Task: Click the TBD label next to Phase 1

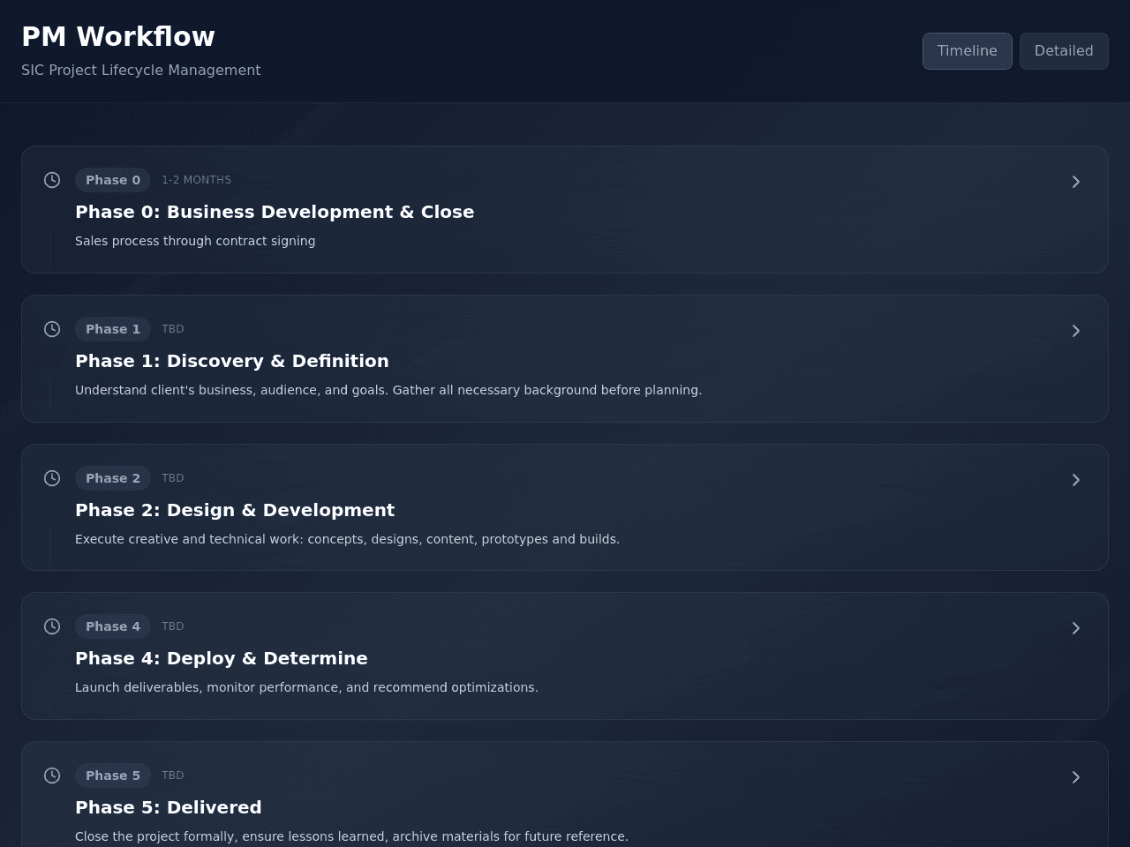Action: [x=173, y=329]
